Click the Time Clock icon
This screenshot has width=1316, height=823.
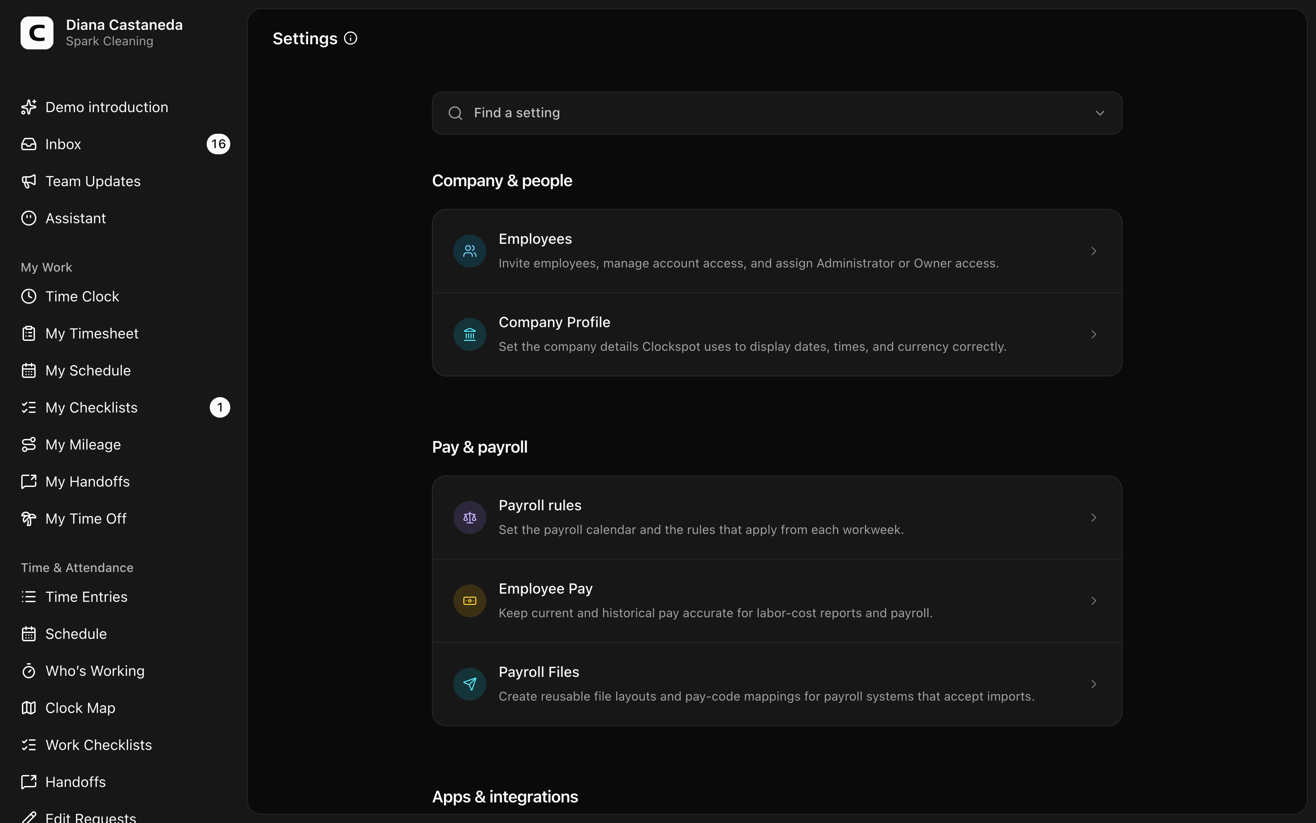29,297
